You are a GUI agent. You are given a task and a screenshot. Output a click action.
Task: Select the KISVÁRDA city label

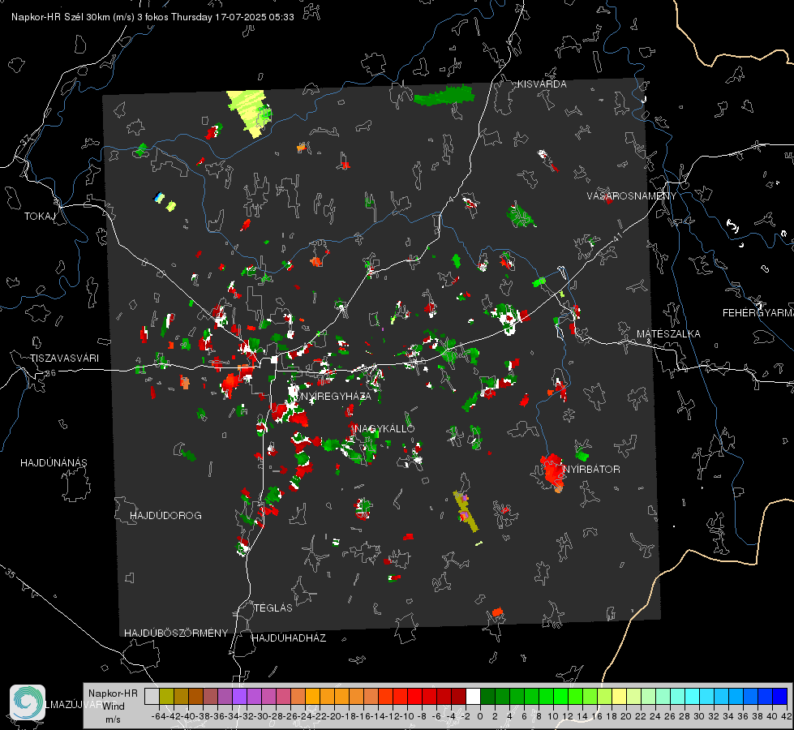pos(542,84)
